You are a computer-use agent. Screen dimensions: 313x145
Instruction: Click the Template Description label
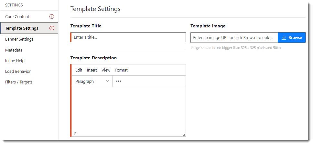[93, 58]
